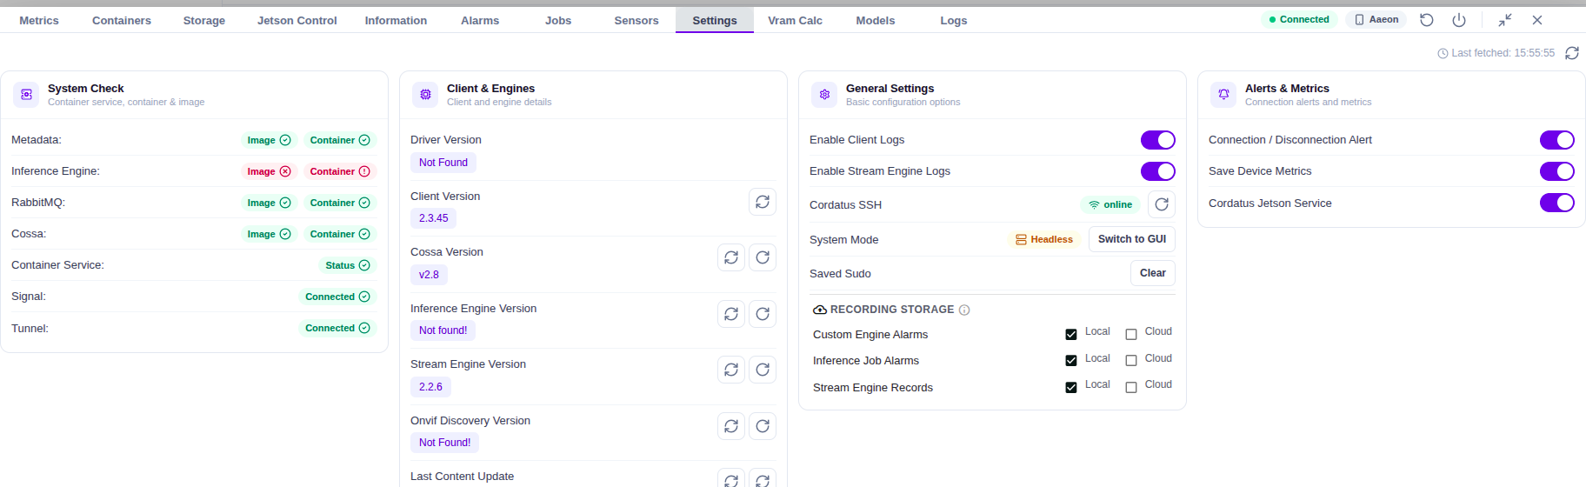Click the General Settings gear icon
This screenshot has height=487, width=1586.
824,95
